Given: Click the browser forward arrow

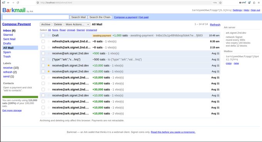Looking at the screenshot, I should (x=13, y=3).
